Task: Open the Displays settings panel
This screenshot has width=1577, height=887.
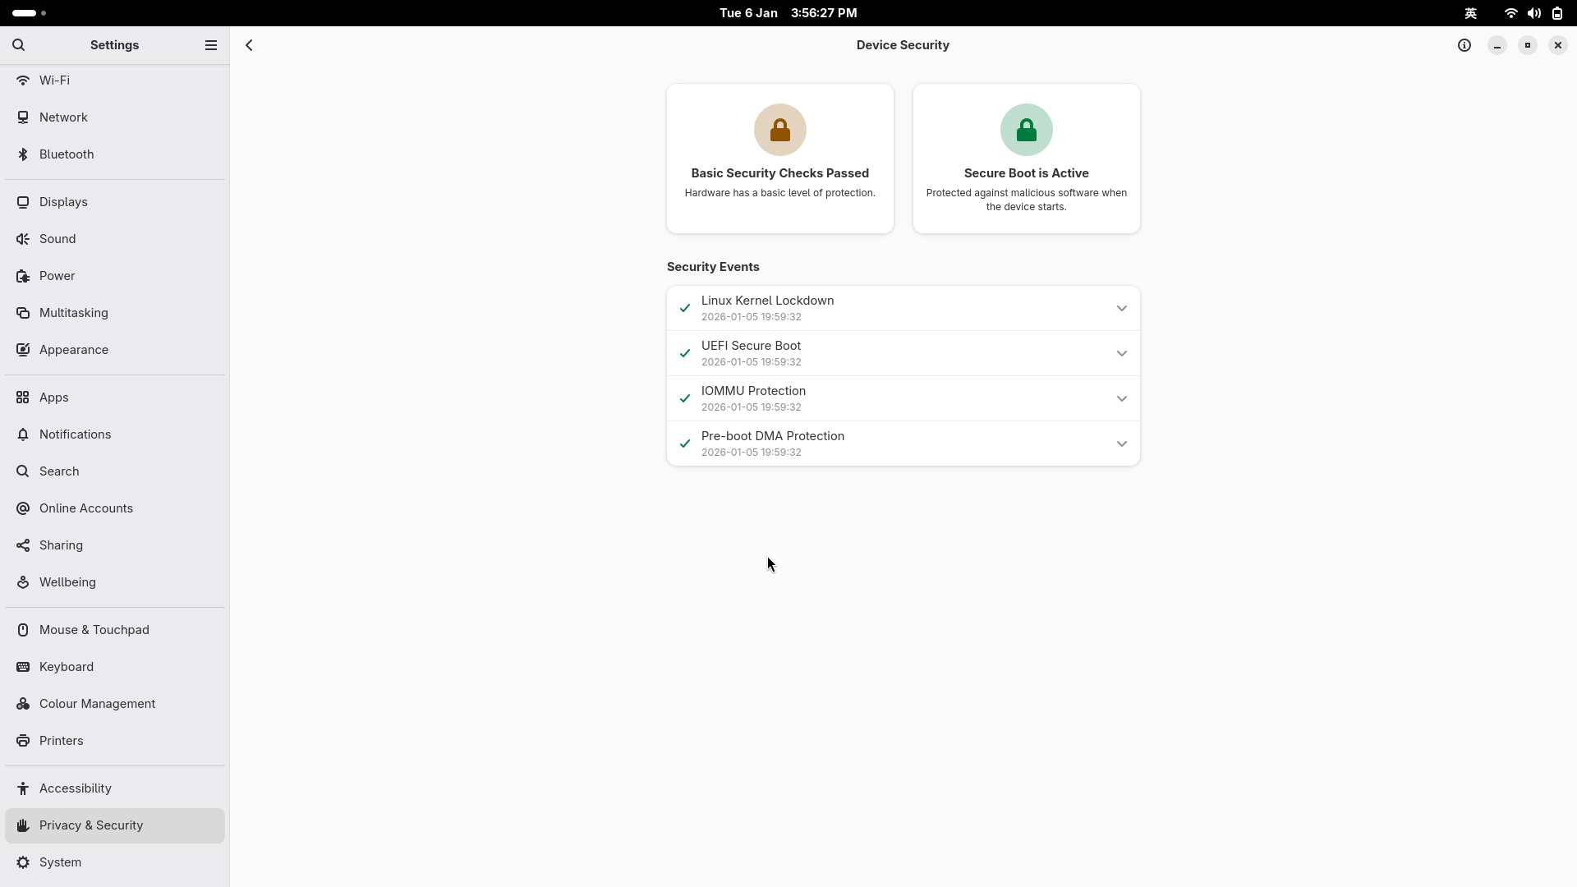Action: [x=63, y=202]
